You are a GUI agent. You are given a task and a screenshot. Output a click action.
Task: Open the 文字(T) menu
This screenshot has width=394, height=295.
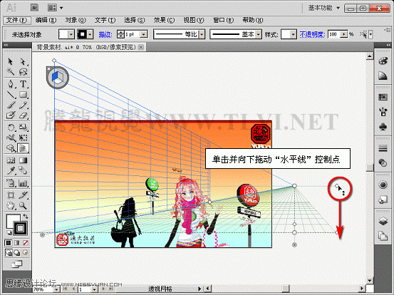pyautogui.click(x=105, y=20)
